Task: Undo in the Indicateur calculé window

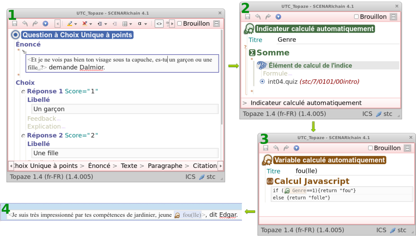Action: [x=258, y=17]
